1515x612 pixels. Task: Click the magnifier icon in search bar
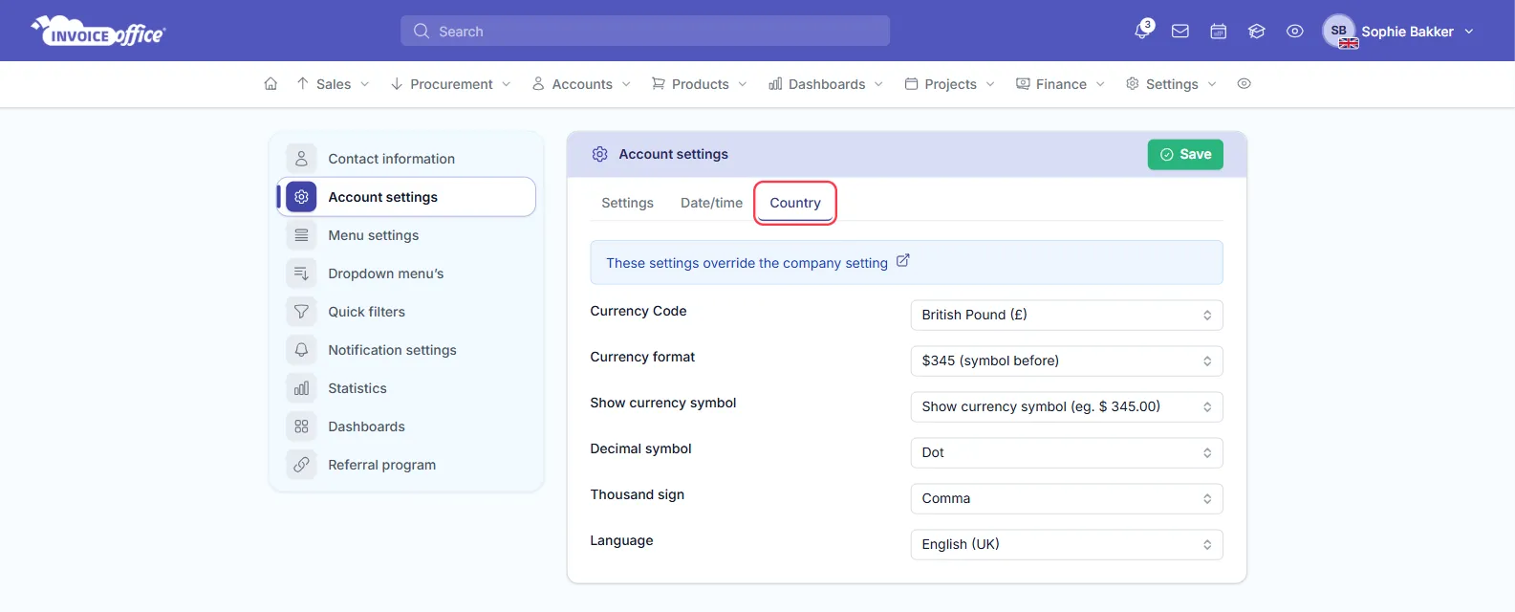[x=422, y=32]
